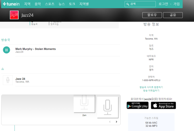Image resolution: width=194 pixels, height=131 pixels.
Task: Click the 공유 share button
Action: [x=173, y=15]
